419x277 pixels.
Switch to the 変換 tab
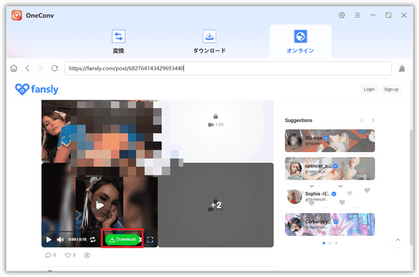(118, 42)
